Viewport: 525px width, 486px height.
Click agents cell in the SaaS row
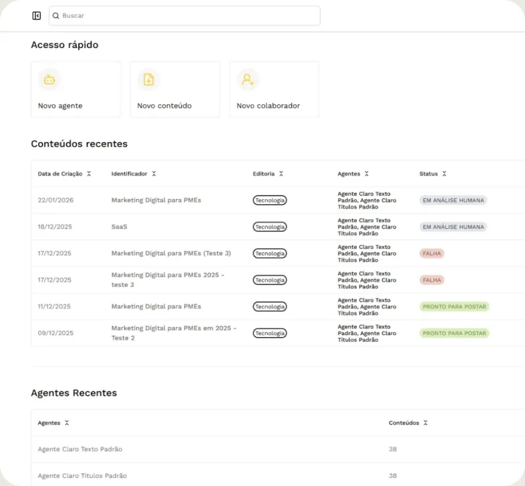367,227
